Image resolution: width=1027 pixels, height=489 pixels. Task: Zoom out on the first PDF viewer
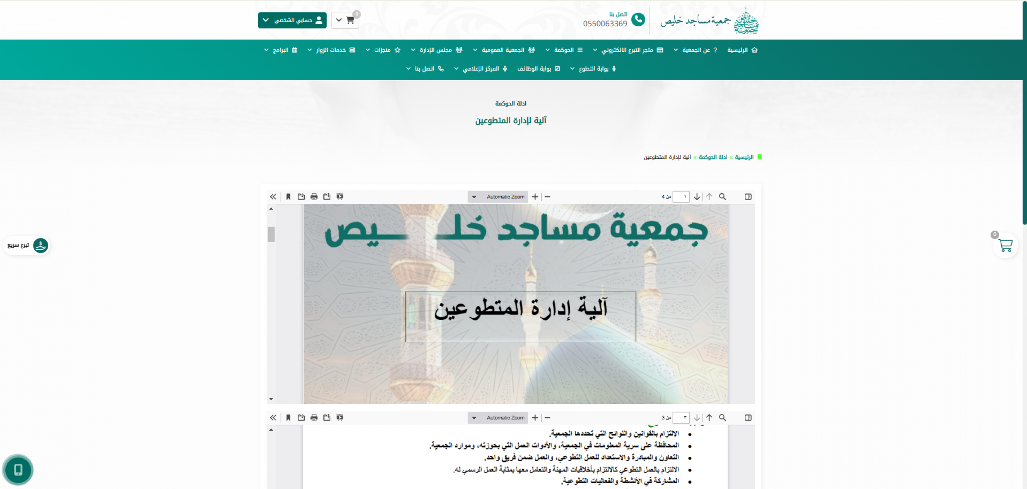pyautogui.click(x=547, y=197)
